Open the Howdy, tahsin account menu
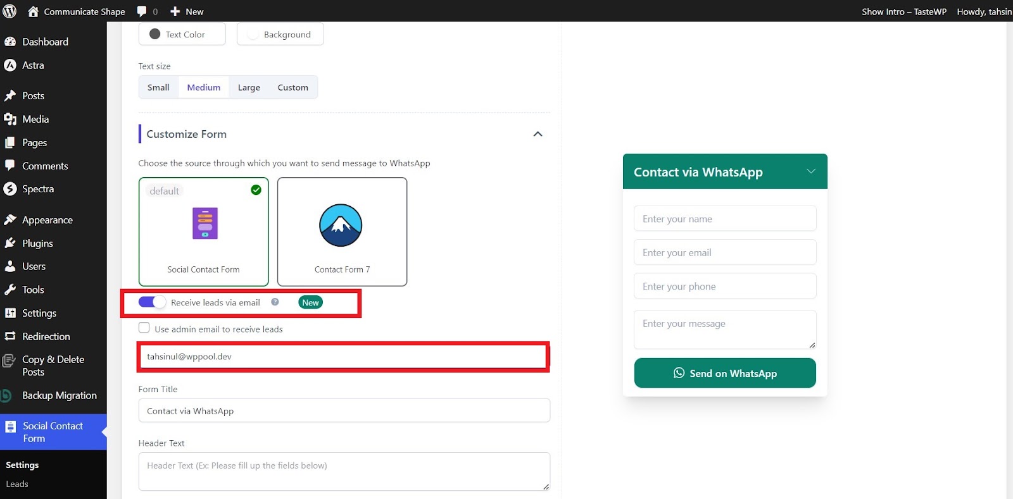This screenshot has height=499, width=1013. coord(984,11)
